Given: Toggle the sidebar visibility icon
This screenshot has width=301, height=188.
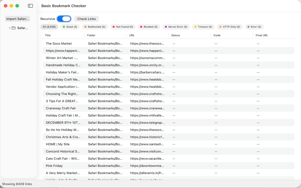Looking at the screenshot, I should click(30, 5).
